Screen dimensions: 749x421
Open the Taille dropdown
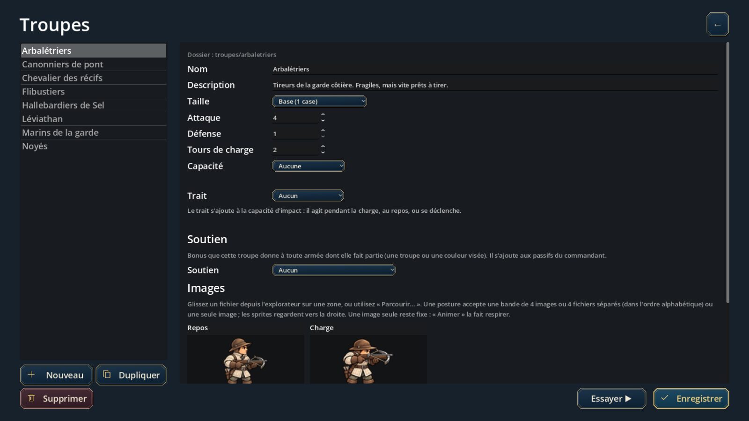[x=319, y=102]
